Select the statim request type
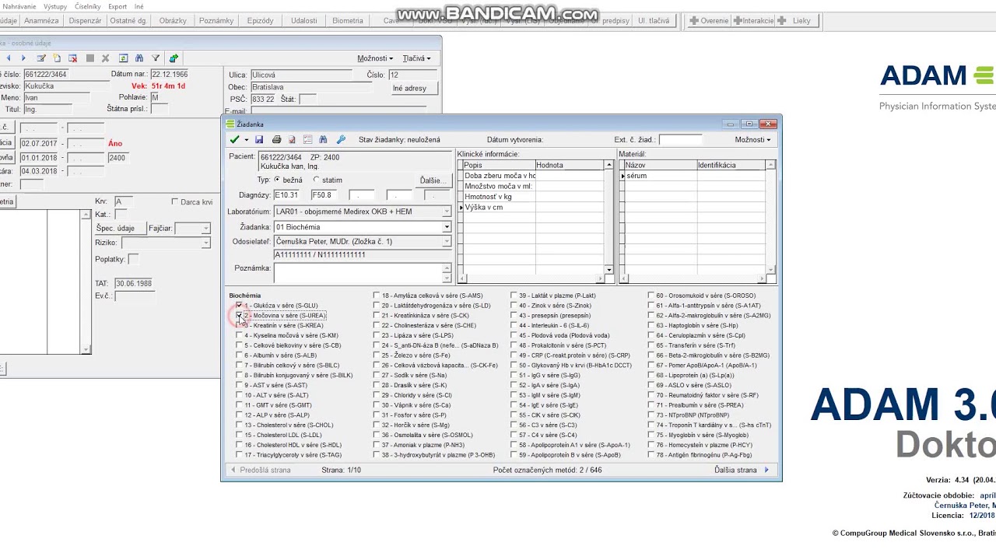This screenshot has height=560, width=996. (x=316, y=180)
